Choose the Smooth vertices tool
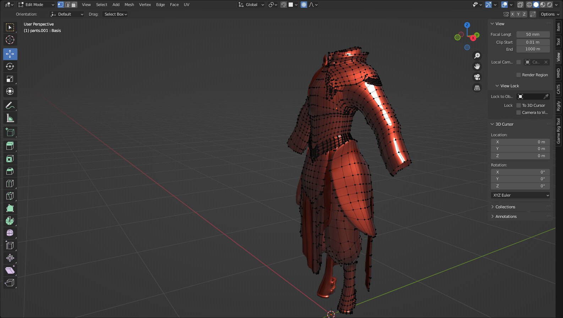The height and width of the screenshot is (318, 563). point(10,233)
